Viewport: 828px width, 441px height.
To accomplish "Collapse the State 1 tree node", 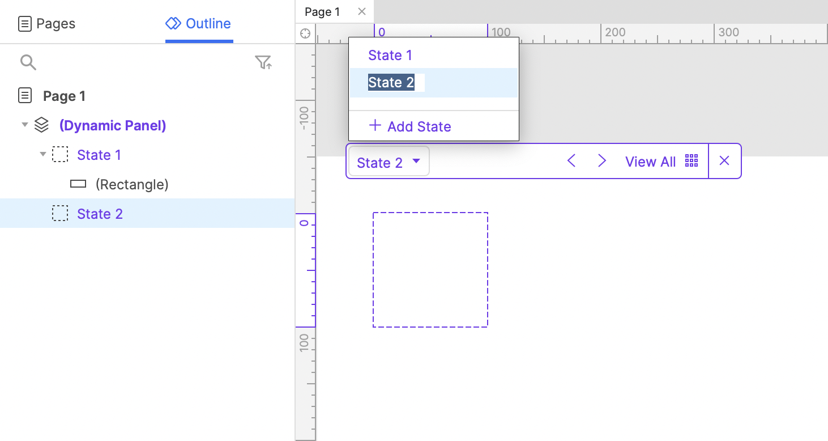I will coord(42,154).
